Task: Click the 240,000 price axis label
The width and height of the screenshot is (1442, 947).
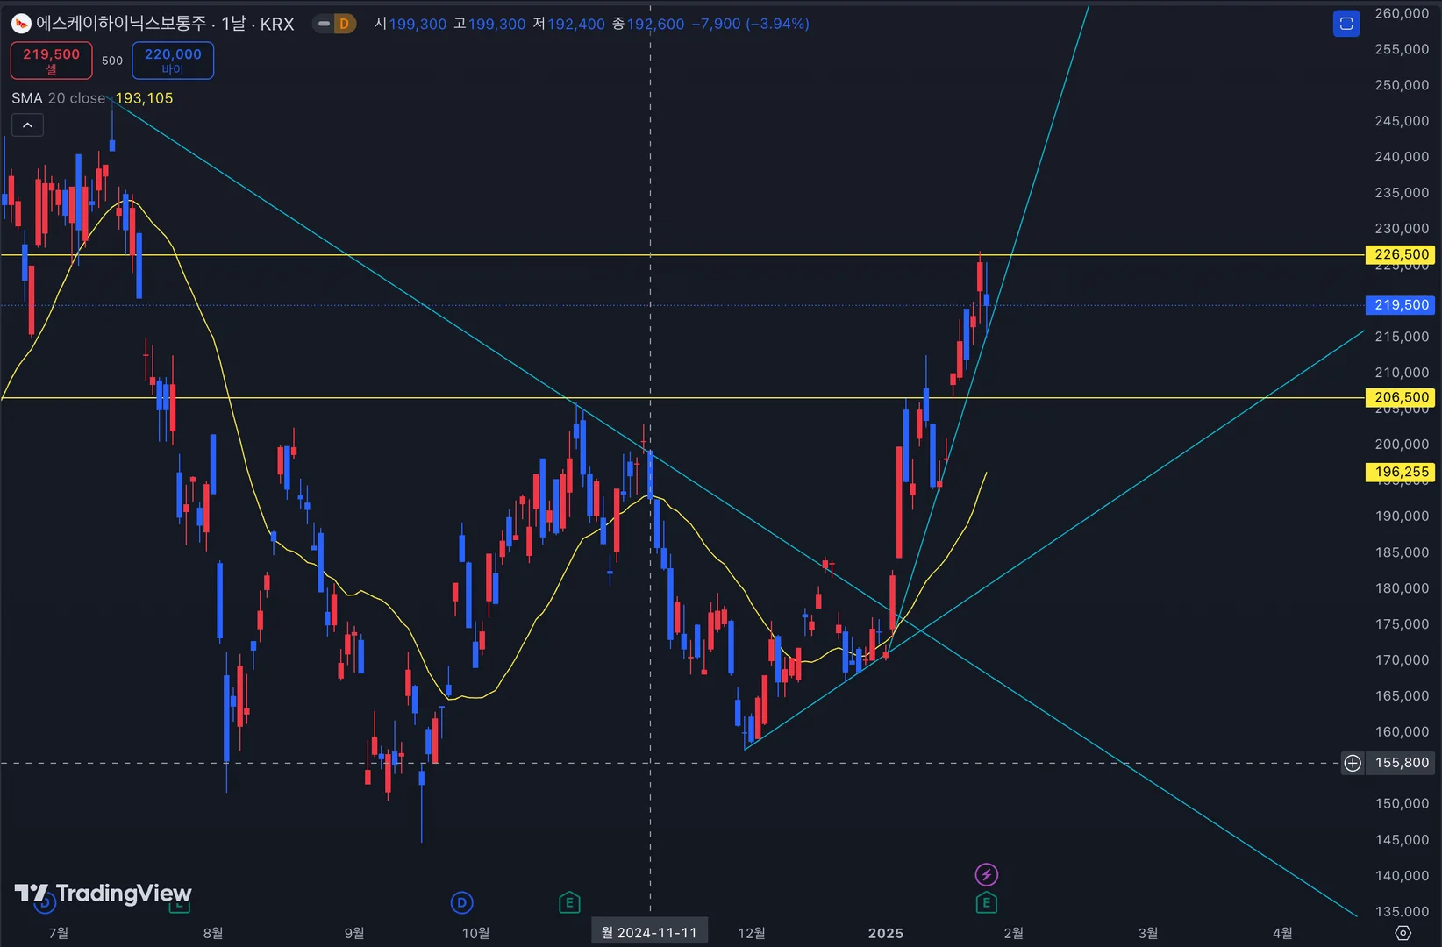Action: 1402,157
